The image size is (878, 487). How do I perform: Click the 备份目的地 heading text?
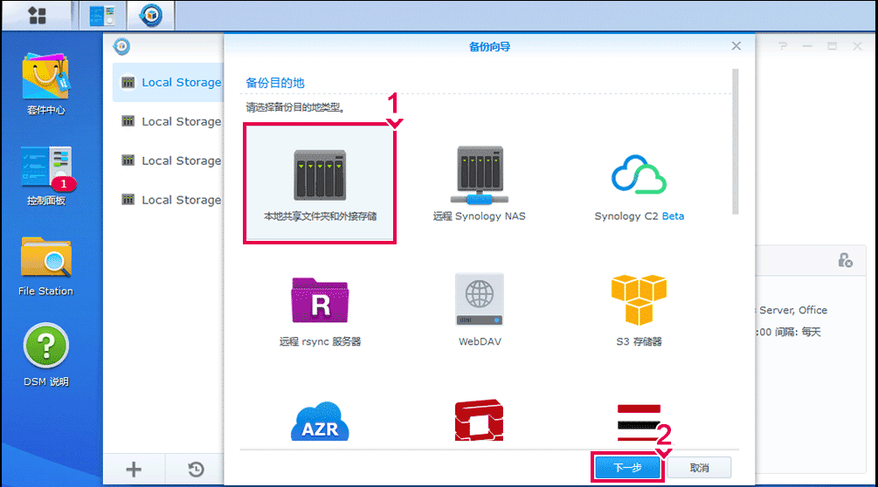(275, 83)
